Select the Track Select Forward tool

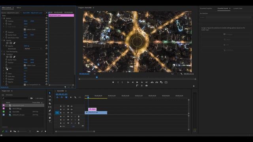tap(50, 96)
